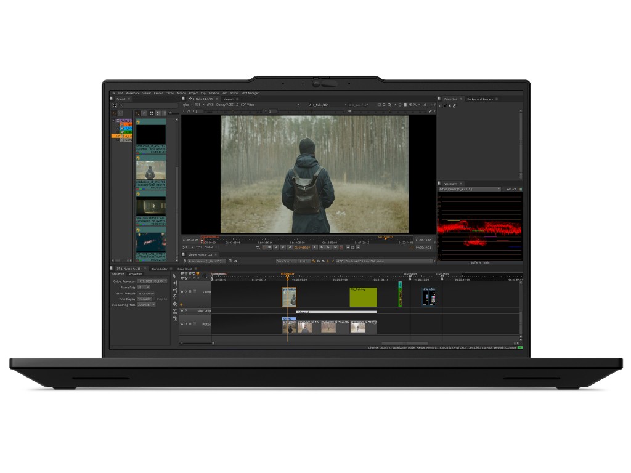Jump to the first frame in viewer

(270, 248)
